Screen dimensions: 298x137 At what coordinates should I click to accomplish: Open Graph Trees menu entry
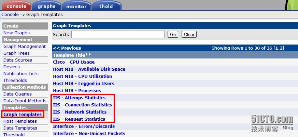16,53
